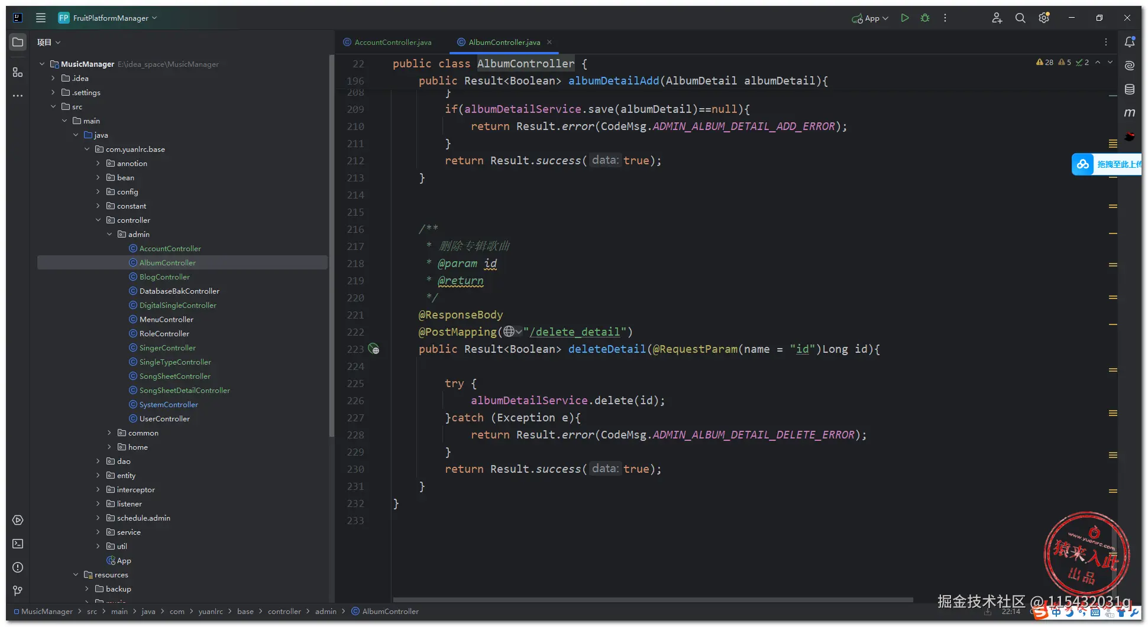Jump to previous highlighted error arrow
This screenshot has height=627, width=1148.
pos(1098,62)
